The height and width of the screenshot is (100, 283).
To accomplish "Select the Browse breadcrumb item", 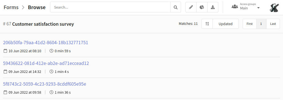I will pyautogui.click(x=37, y=7).
